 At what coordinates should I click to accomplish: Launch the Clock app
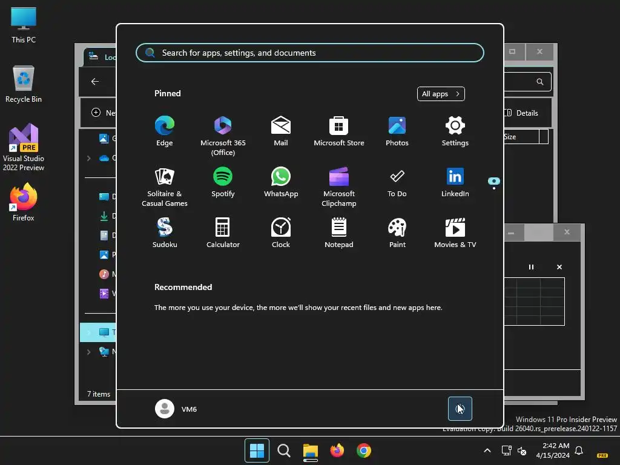[x=281, y=232]
